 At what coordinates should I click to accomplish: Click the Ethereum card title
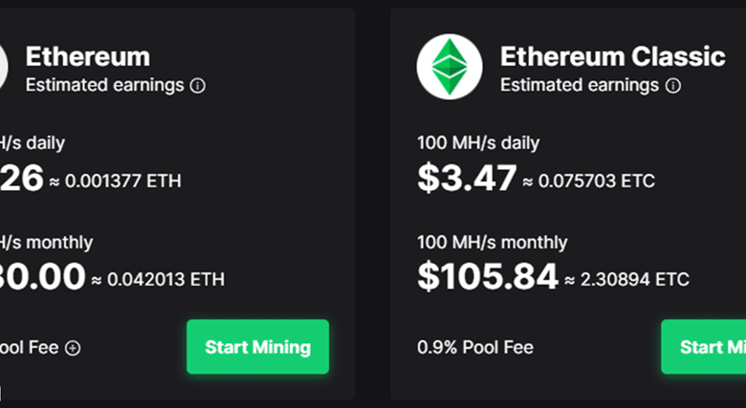87,55
